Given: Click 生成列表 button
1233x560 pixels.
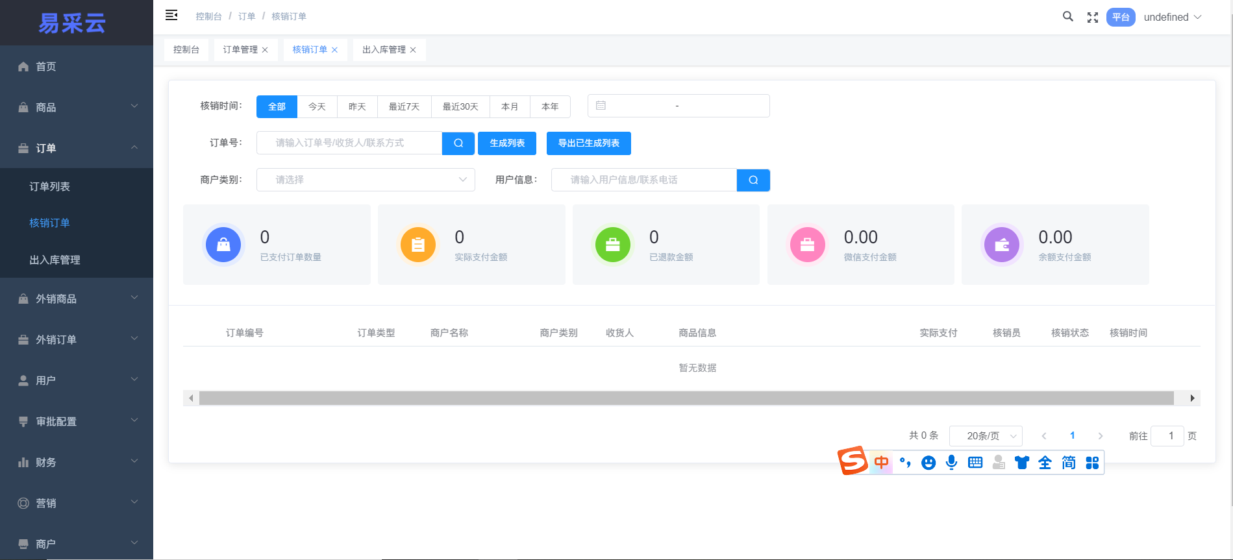Looking at the screenshot, I should [507, 143].
